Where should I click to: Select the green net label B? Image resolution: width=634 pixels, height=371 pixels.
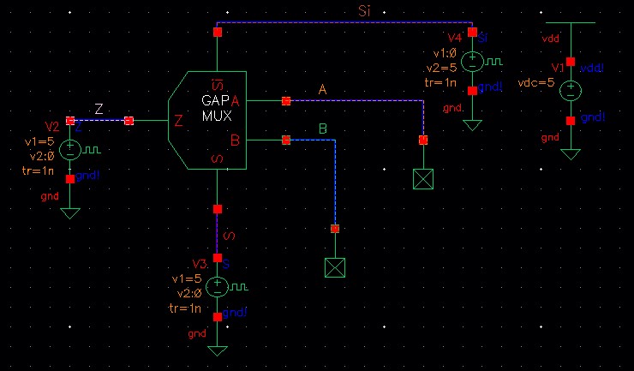tap(323, 129)
